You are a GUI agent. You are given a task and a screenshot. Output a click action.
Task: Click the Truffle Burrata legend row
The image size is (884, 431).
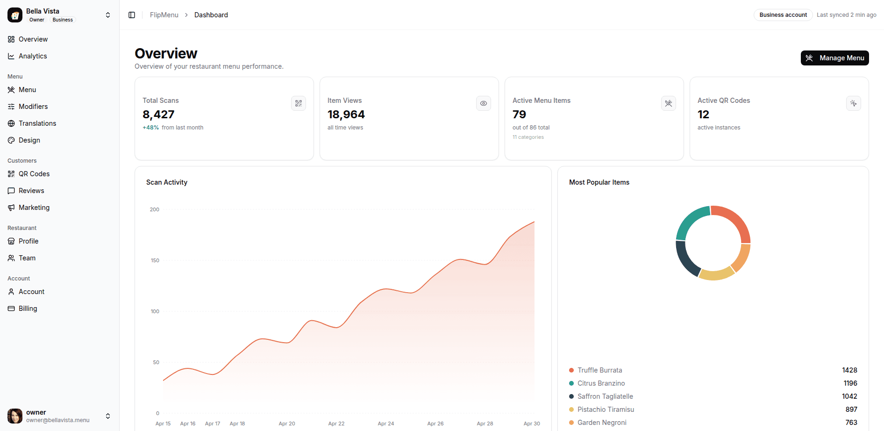713,370
